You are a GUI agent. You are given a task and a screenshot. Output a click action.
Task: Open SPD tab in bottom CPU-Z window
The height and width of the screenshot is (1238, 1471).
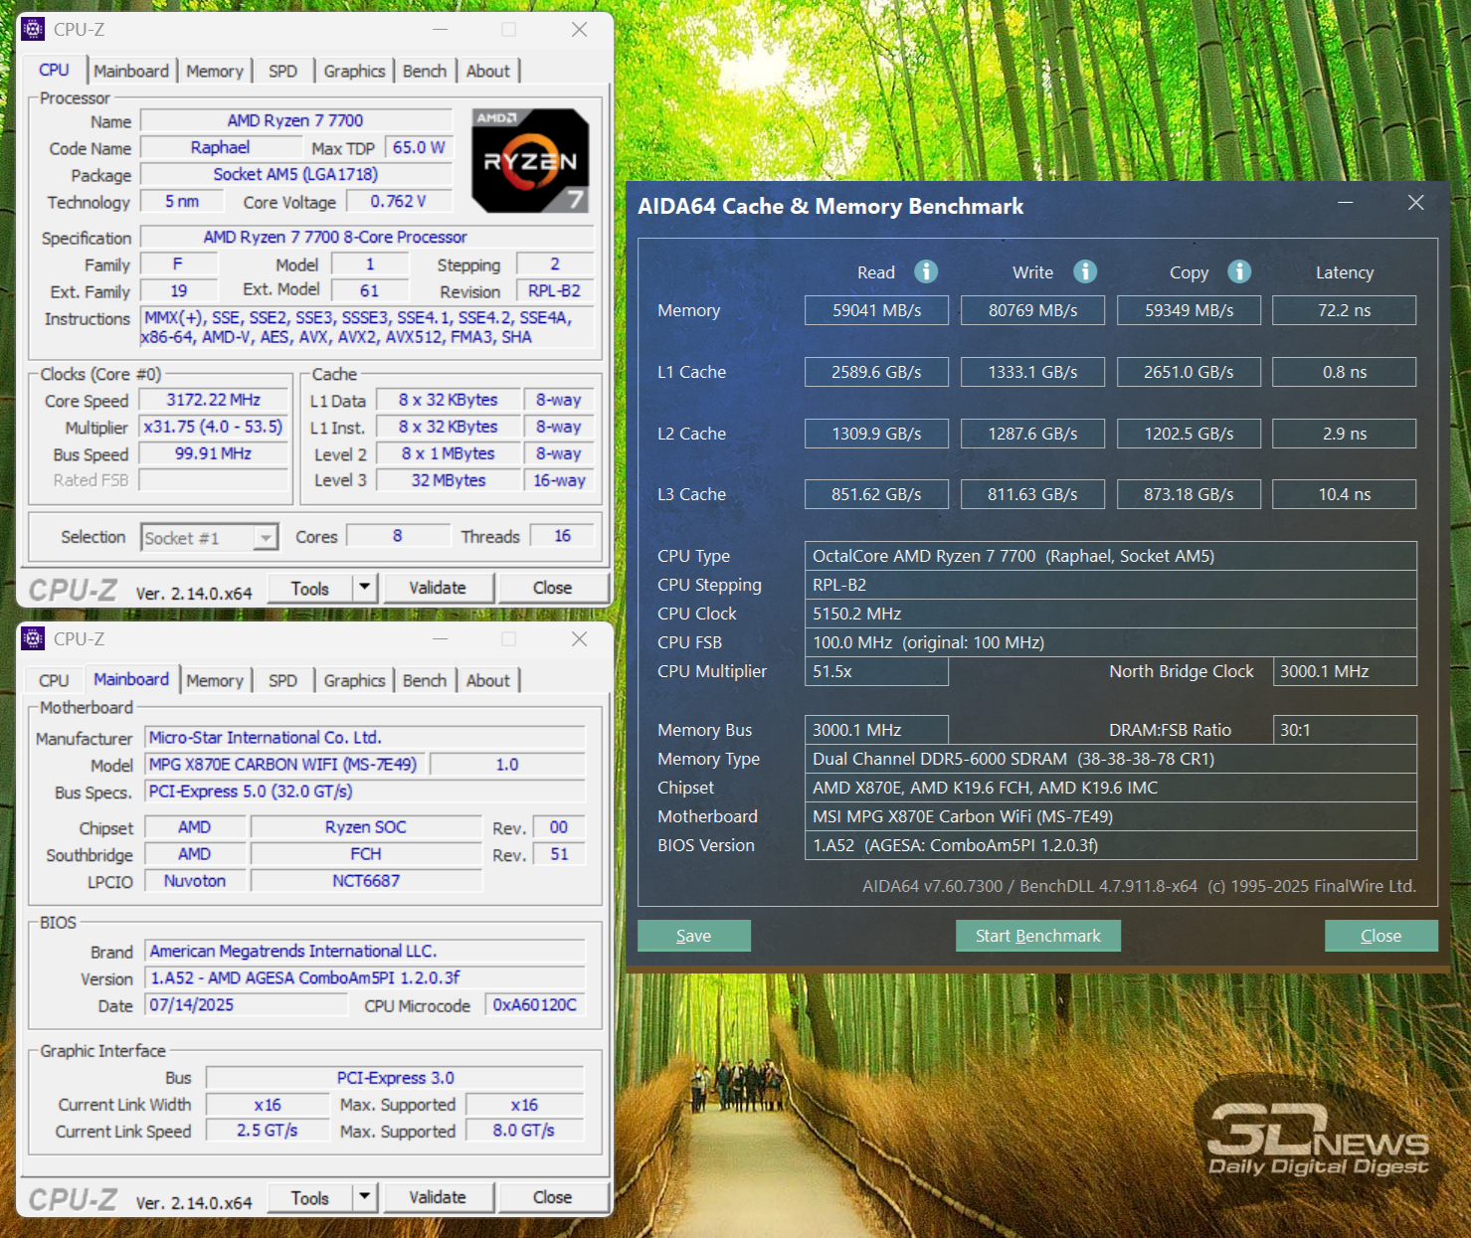[283, 680]
